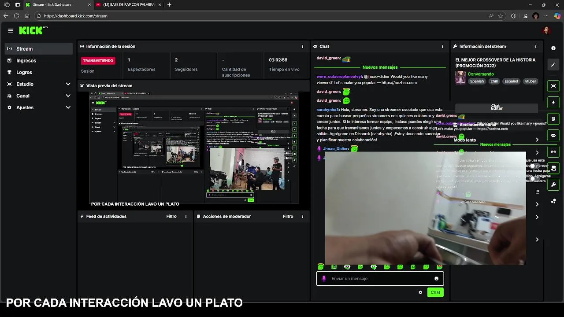Toggle the stream preview widget icon
The height and width of the screenshot is (317, 564).
pyautogui.click(x=553, y=86)
